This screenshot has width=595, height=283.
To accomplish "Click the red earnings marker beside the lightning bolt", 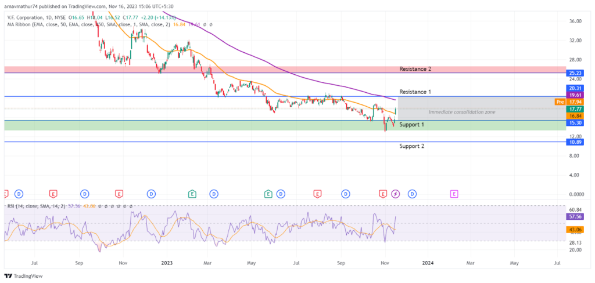I will [x=383, y=194].
